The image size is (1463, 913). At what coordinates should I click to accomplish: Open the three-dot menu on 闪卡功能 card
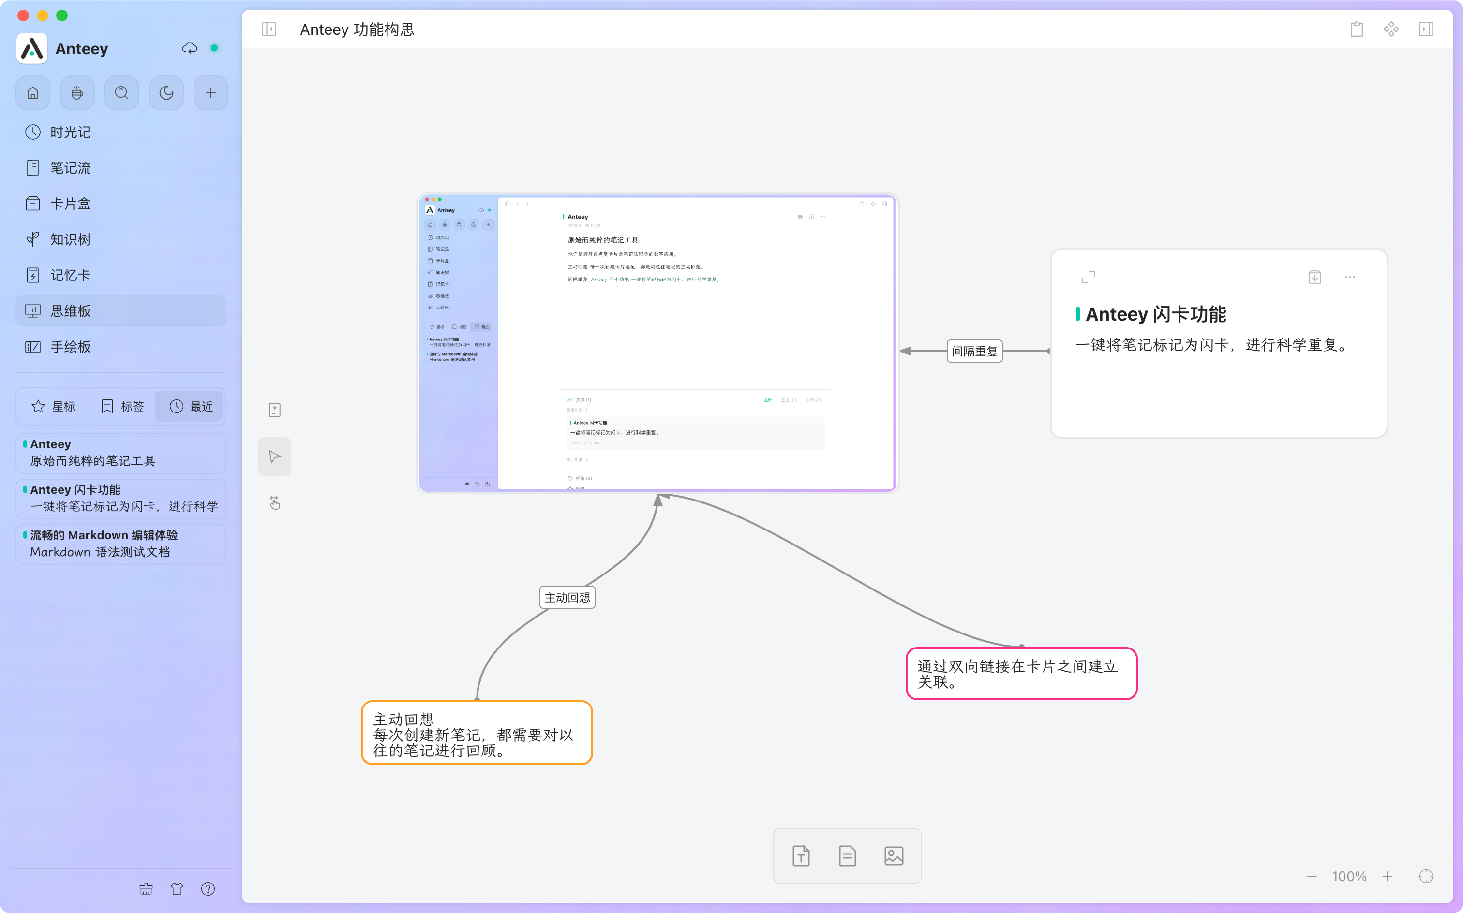tap(1350, 277)
